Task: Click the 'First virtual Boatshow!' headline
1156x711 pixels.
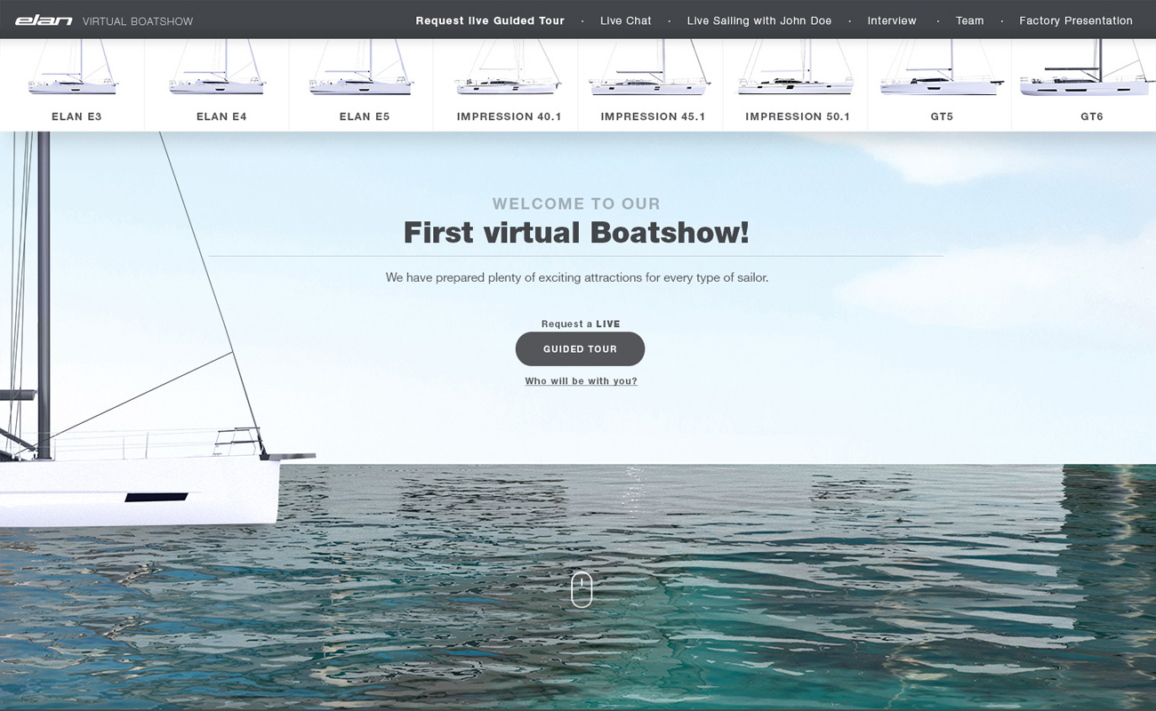Action: 576,233
